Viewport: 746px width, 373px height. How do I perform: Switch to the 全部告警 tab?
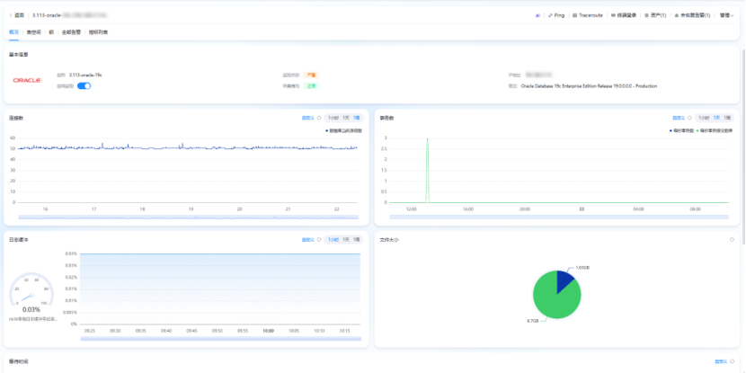71,32
